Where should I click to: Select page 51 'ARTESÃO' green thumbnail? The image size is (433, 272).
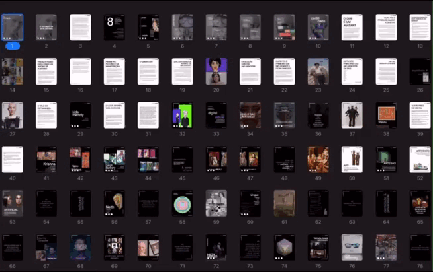point(386,159)
